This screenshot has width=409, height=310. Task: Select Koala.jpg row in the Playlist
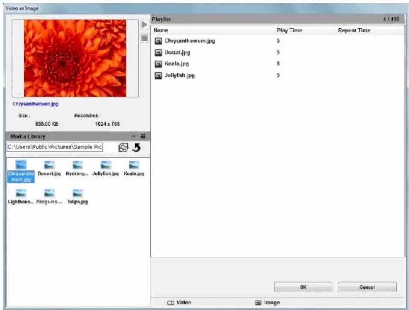[277, 64]
